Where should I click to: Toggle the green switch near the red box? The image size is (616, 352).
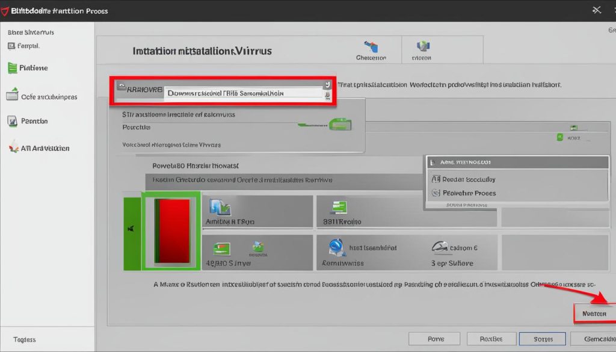[340, 125]
